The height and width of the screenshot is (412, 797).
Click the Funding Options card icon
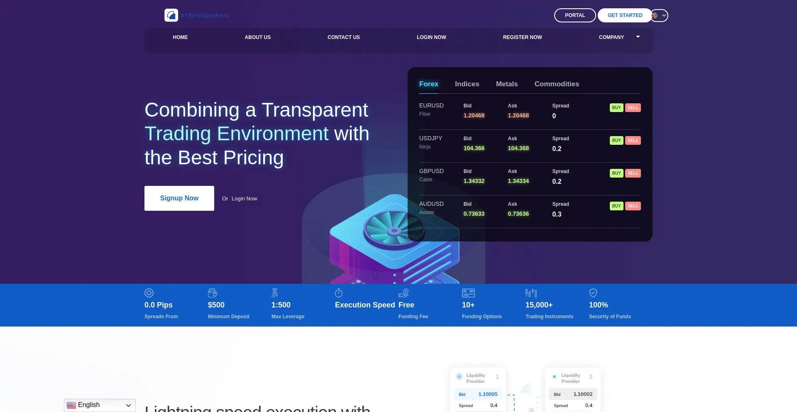tap(468, 293)
